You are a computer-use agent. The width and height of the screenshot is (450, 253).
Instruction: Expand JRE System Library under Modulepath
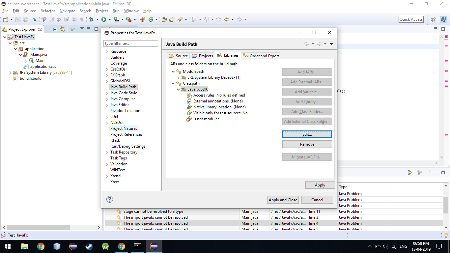click(x=178, y=77)
